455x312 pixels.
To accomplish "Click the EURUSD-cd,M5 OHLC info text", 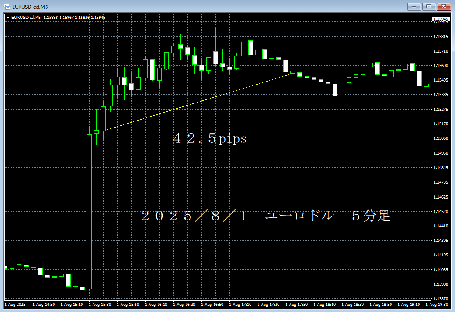I will (58, 18).
